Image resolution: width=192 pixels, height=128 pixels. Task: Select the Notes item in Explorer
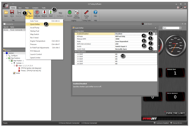pos(18,73)
